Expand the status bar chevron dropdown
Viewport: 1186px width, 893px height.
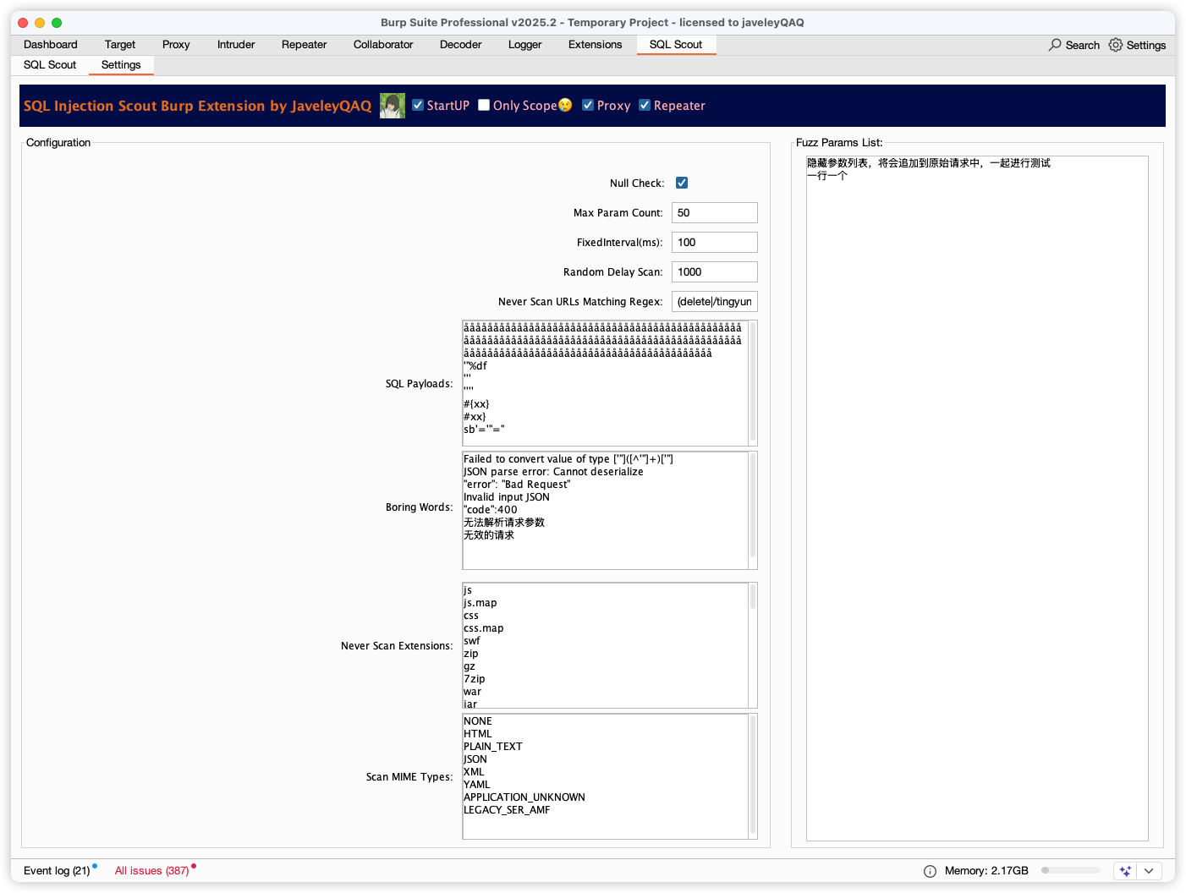[1148, 871]
